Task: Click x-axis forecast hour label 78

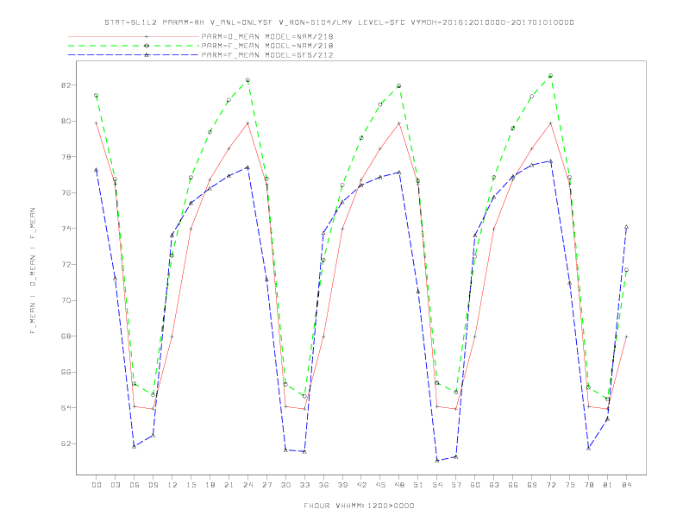Action: coord(589,485)
